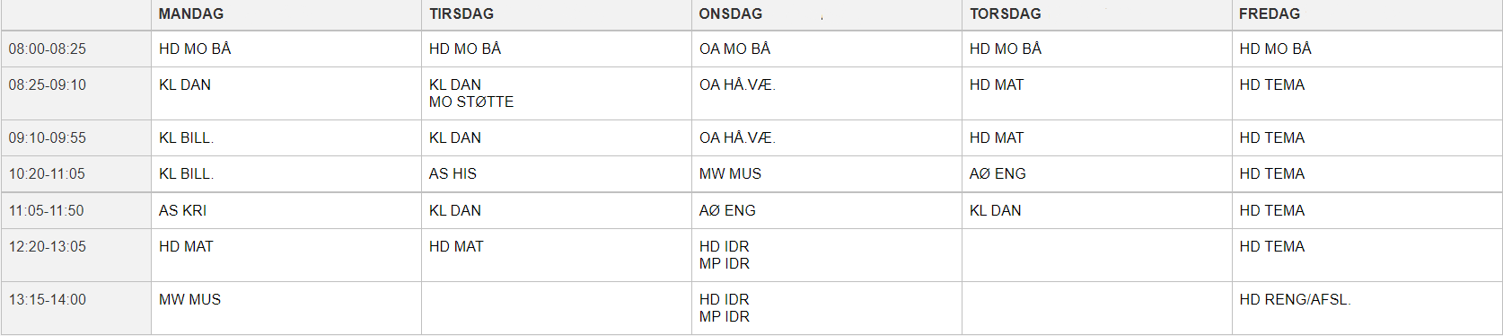Open MP IDR in 13:15 Wednesday slot

(725, 317)
